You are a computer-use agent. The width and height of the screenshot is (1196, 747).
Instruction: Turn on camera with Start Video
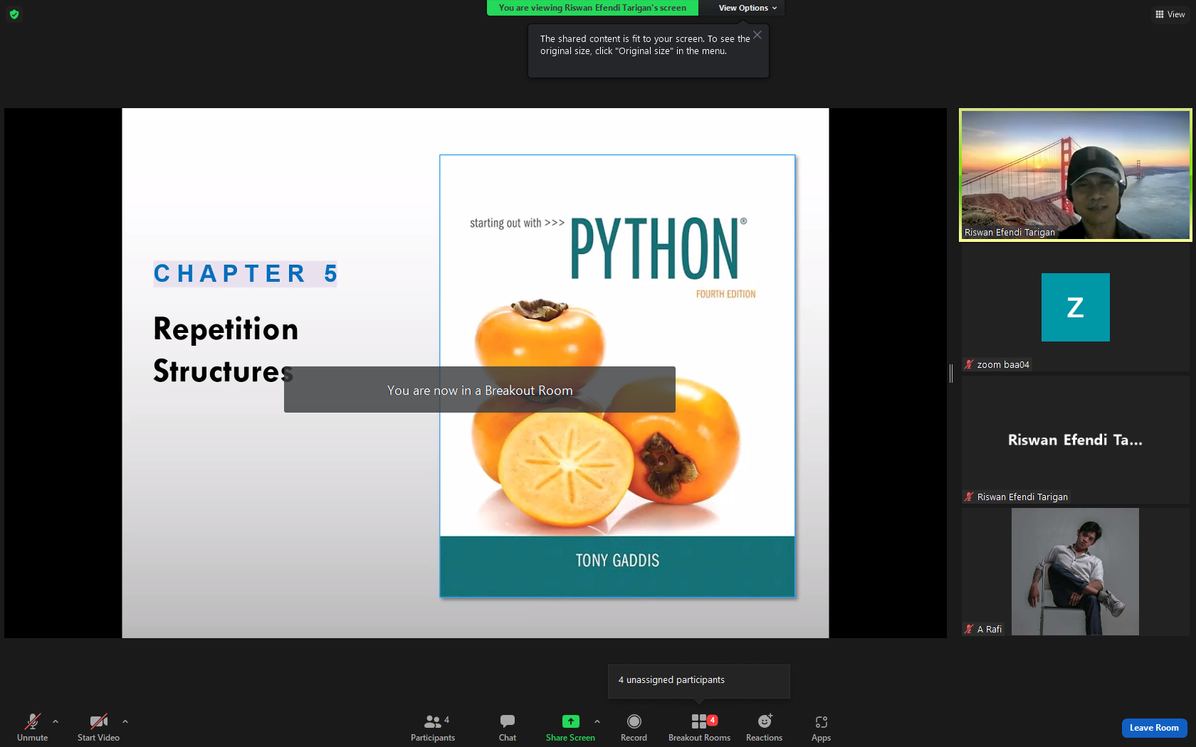point(98,727)
